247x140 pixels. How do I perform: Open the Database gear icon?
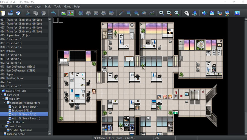[x=187, y=13]
